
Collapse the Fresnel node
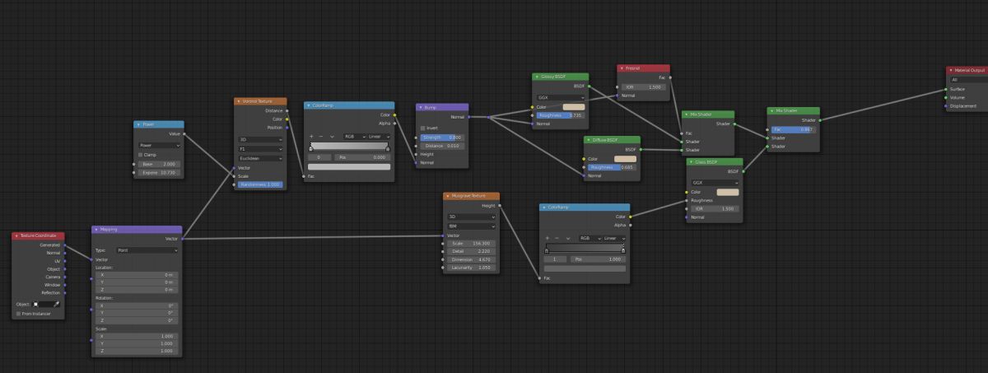point(622,68)
